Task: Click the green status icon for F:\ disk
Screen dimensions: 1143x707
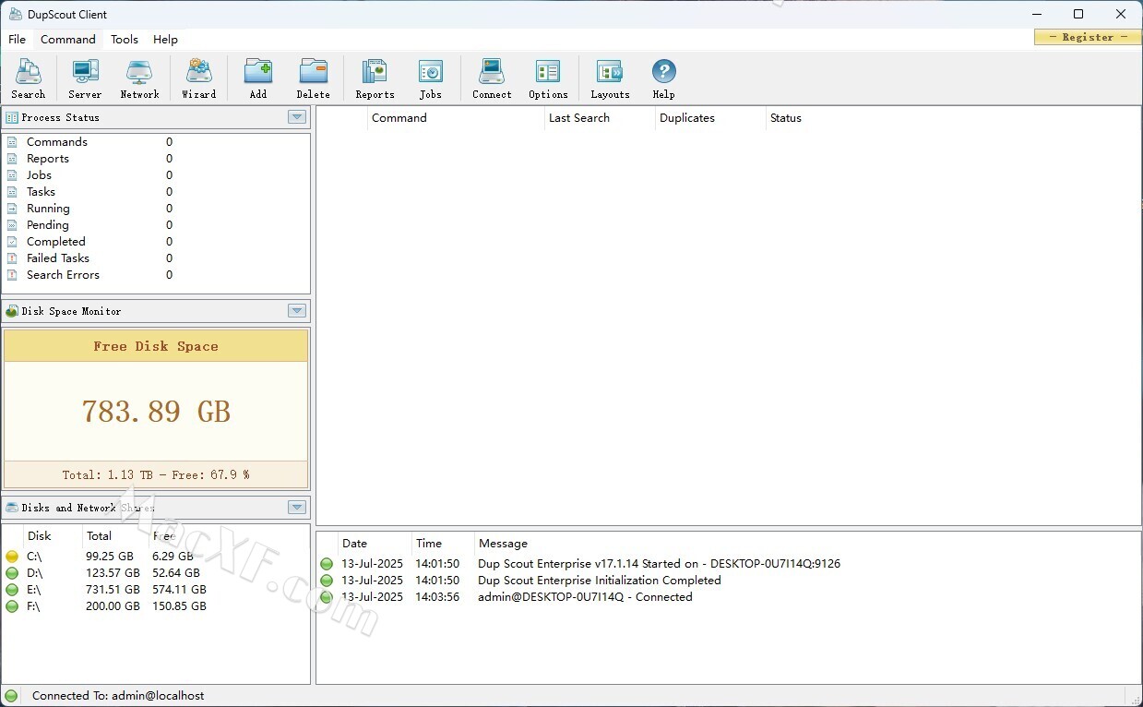Action: pyautogui.click(x=12, y=606)
